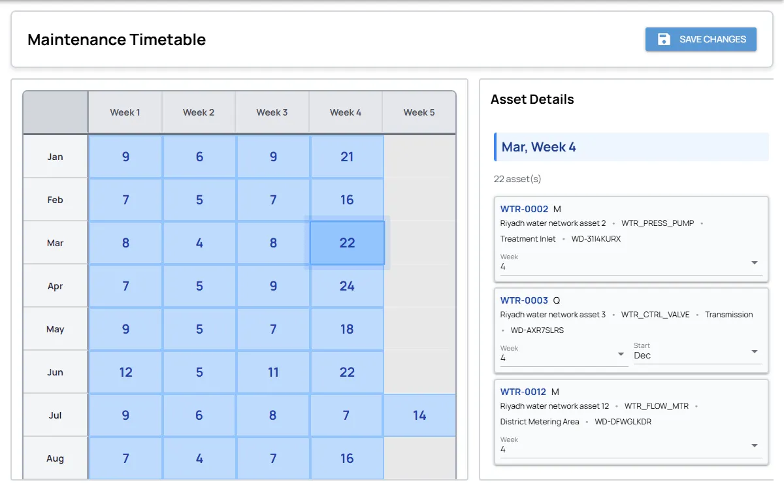Select Feb Week 4 cell showing 16

pyautogui.click(x=347, y=200)
